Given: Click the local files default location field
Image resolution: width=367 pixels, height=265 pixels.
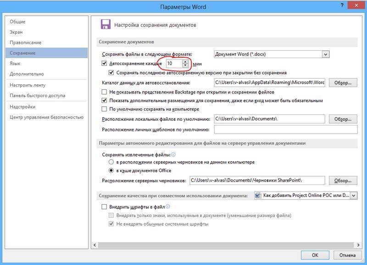Looking at the screenshot, I should (269, 119).
